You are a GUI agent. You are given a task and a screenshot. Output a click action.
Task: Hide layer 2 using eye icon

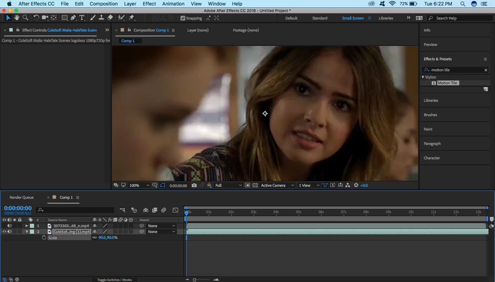point(4,232)
